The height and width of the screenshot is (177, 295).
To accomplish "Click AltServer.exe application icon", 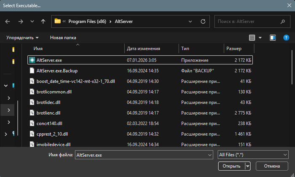I will pos(32,60).
